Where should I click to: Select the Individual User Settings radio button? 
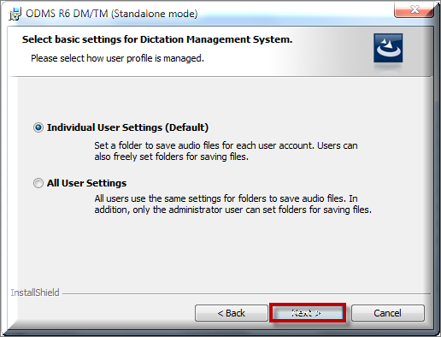coord(38,127)
